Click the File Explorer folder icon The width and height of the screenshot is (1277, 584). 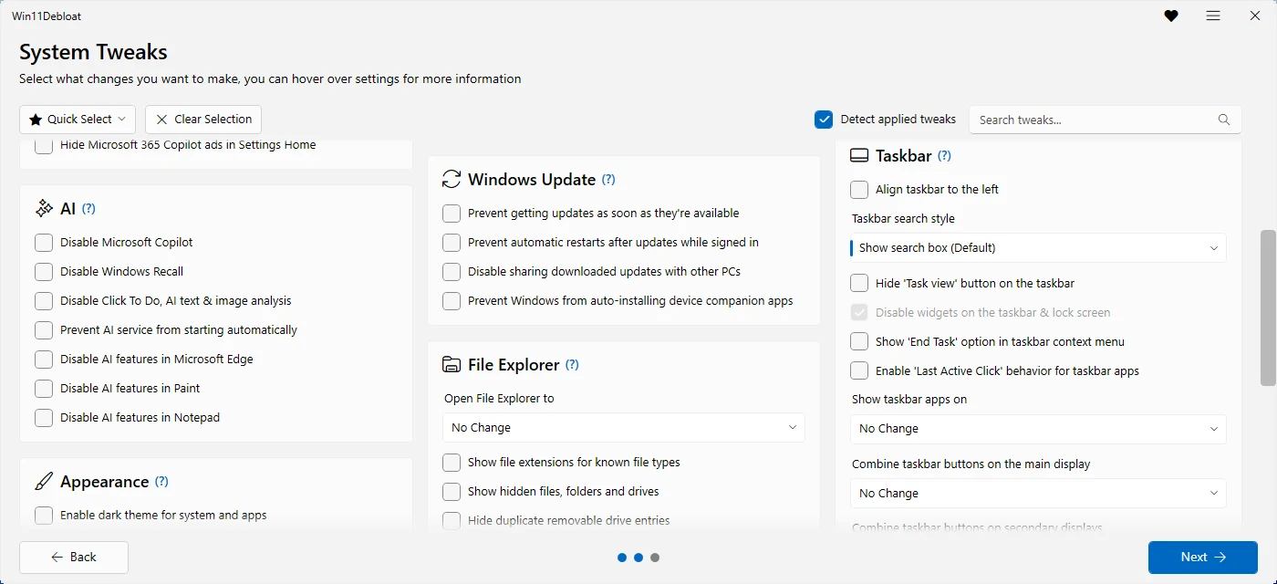click(x=452, y=364)
